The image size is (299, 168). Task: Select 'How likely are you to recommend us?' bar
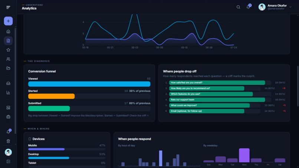[207, 88]
